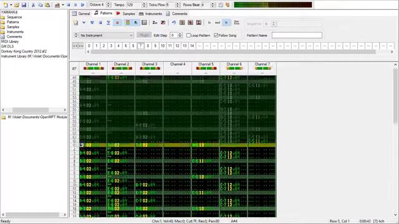Copy selection from main toolbar

point(40,5)
